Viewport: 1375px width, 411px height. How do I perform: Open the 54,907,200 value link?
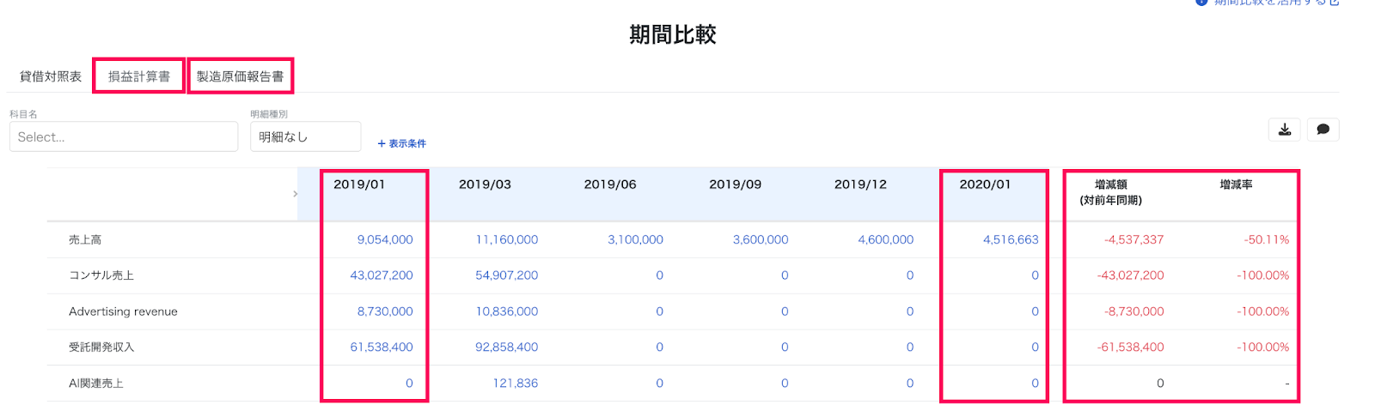click(507, 275)
